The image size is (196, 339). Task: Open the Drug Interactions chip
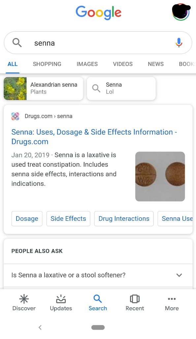coord(124,218)
